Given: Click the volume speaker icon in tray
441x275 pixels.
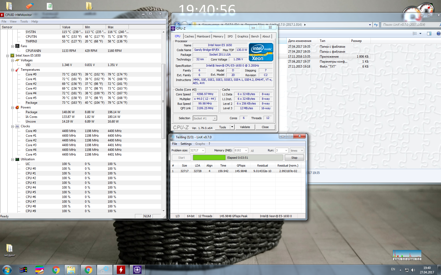Looking at the screenshot, I should point(413,270).
